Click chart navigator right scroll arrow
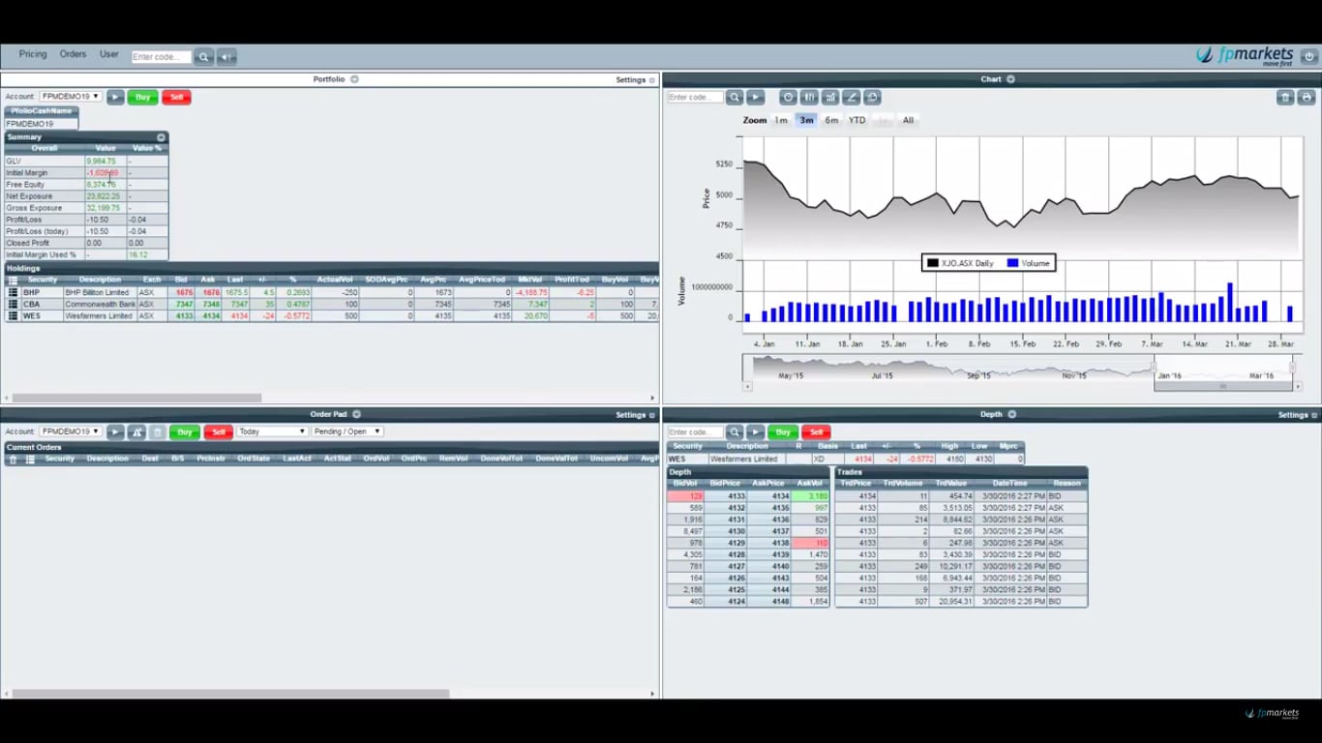This screenshot has height=743, width=1322. [1298, 386]
